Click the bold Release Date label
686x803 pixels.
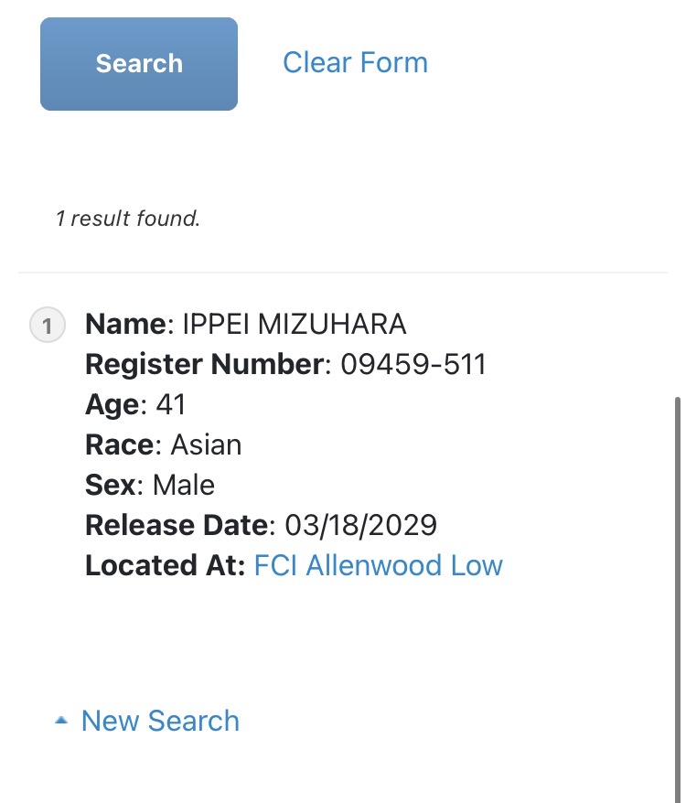178,525
